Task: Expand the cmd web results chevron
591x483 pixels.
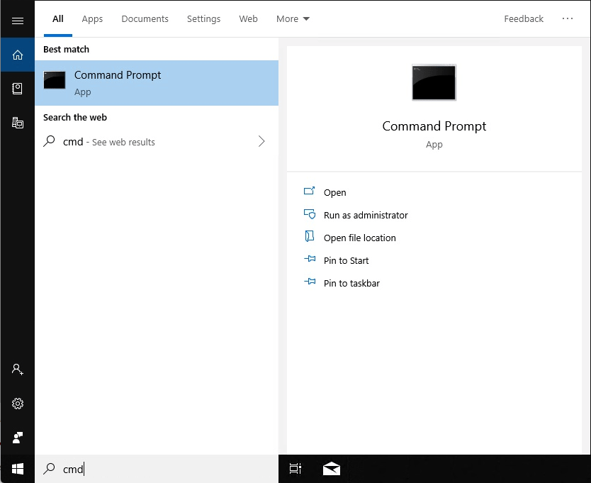Action: 261,142
